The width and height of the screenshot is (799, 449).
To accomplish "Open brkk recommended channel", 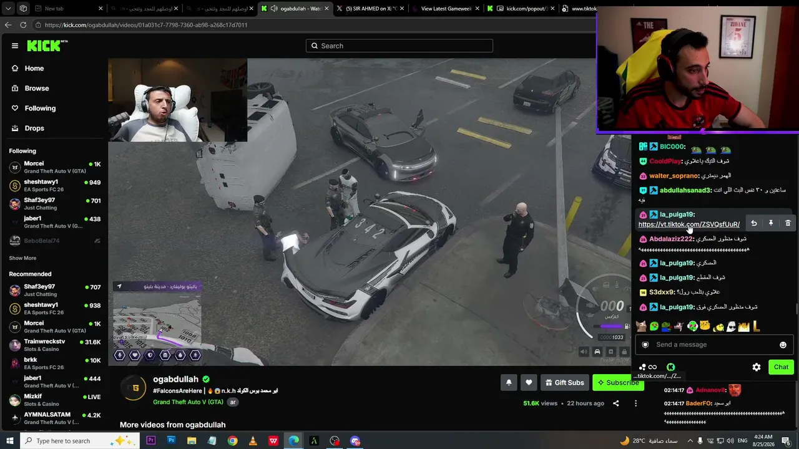I will point(55,363).
